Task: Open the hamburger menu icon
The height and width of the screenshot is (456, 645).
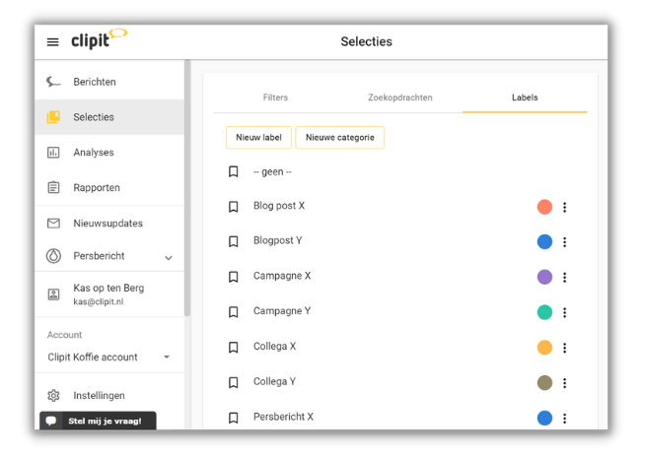Action: pos(52,42)
